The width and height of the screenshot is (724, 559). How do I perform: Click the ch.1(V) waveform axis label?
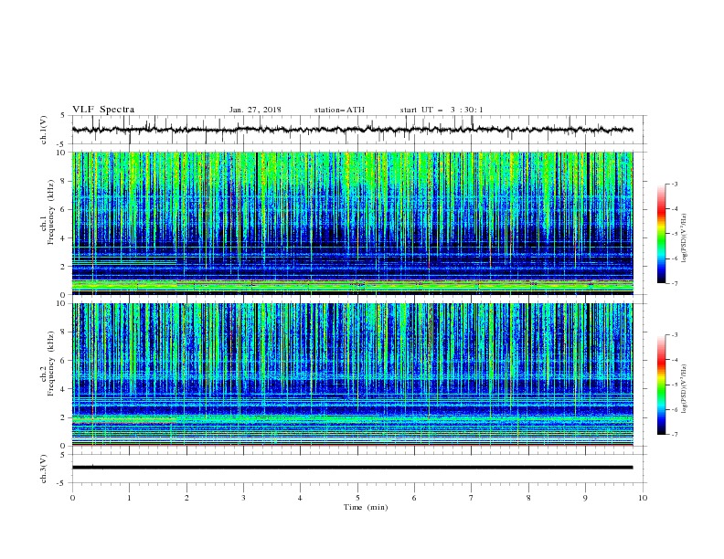tap(44, 130)
